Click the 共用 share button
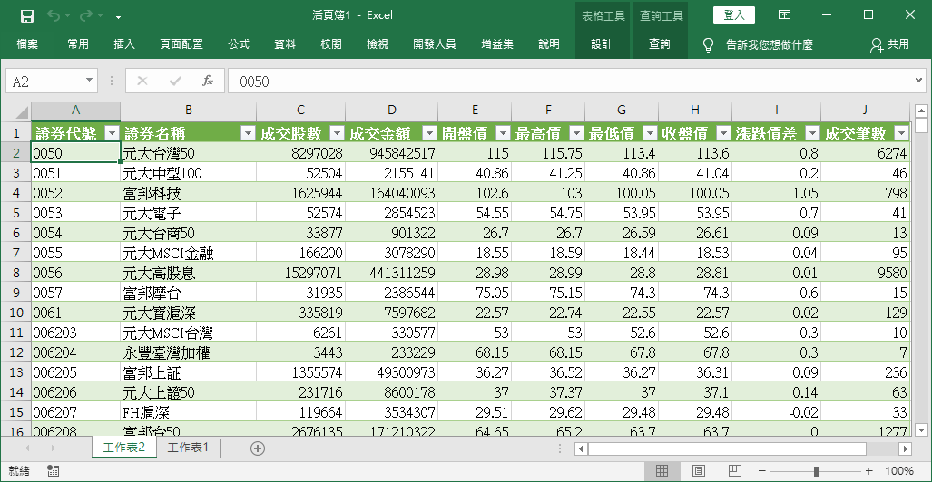The image size is (932, 482). point(890,44)
